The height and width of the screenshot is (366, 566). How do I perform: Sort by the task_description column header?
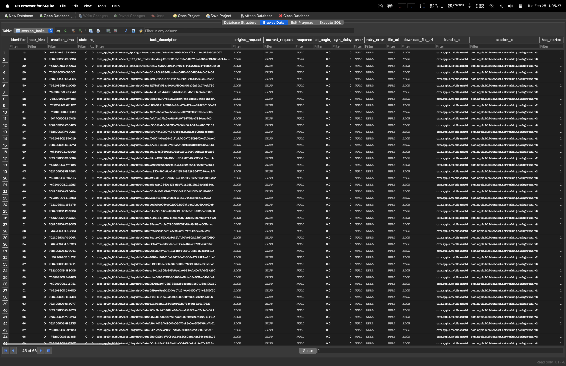(163, 40)
